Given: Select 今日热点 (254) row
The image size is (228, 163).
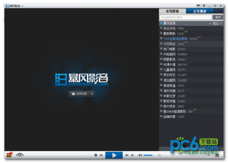Looking at the screenshot, I should (x=191, y=44).
